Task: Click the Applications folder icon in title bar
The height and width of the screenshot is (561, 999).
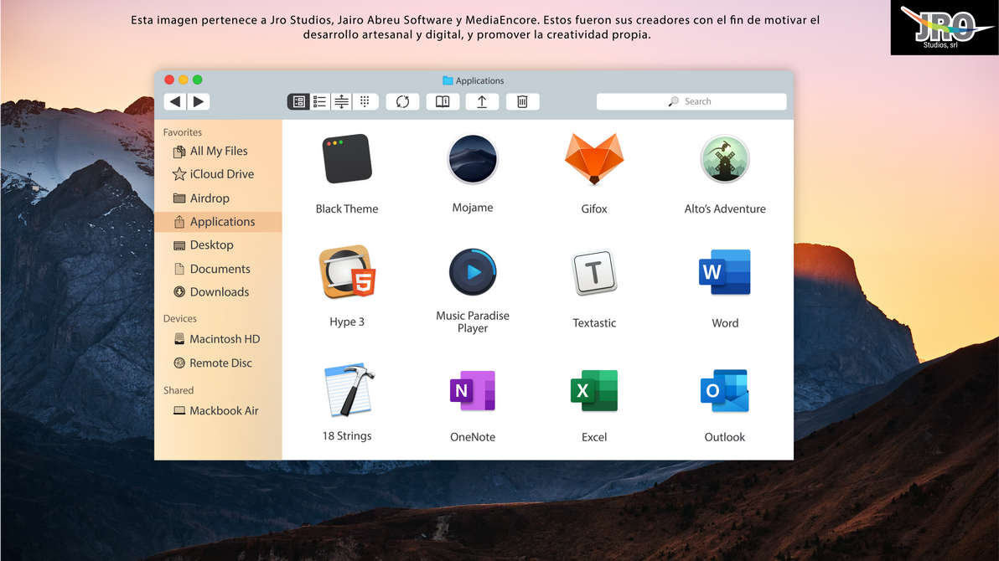Action: [448, 81]
